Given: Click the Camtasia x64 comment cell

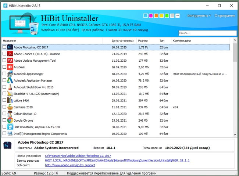Looking at the screenshot, I should (x=175, y=107).
